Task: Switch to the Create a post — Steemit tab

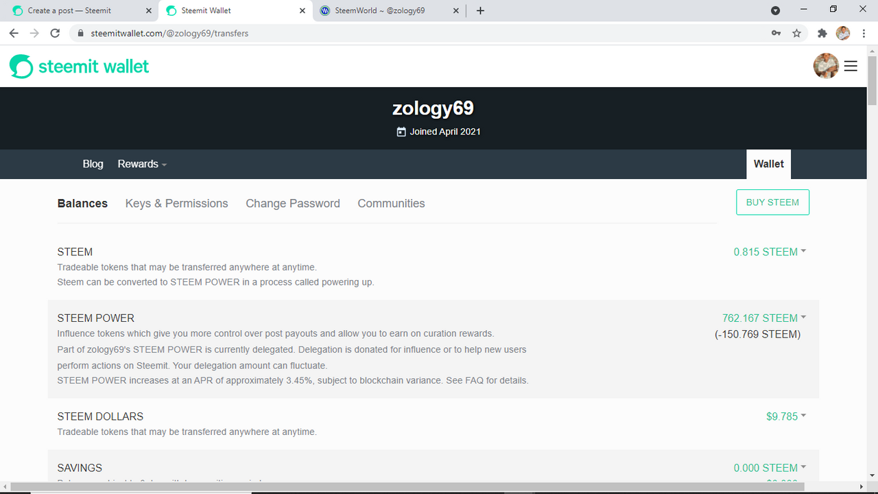Action: [x=80, y=11]
